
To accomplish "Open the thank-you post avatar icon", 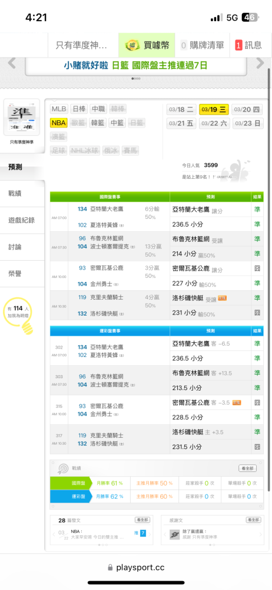I will (174, 533).
